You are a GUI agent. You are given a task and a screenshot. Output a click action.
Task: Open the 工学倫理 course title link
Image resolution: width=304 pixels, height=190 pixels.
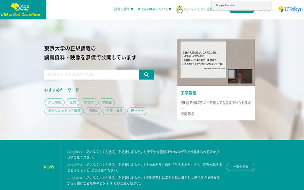click(x=188, y=93)
